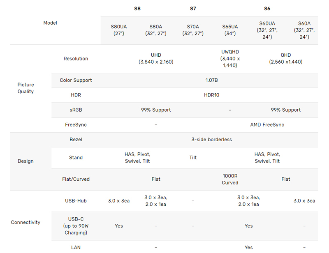Select the S70A model cell
This screenshot has width=329, height=253.
[x=193, y=30]
